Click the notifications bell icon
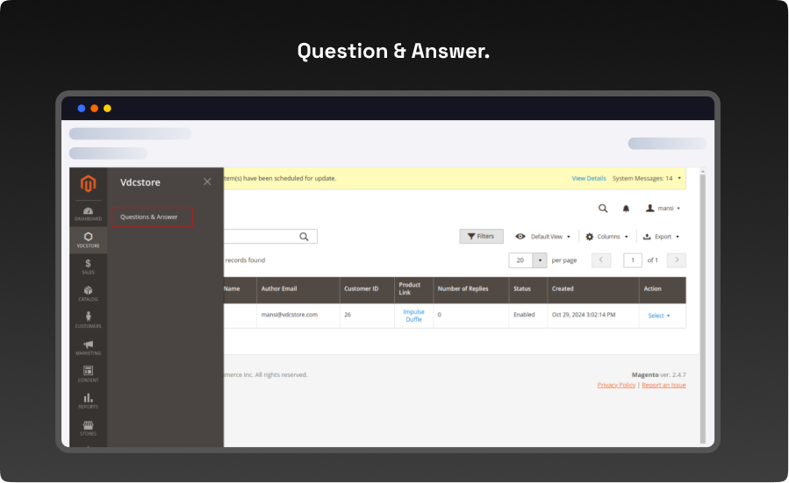Image resolution: width=789 pixels, height=483 pixels. (x=626, y=209)
